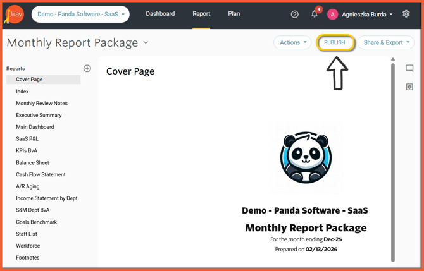Click the user avatar circle
424x271 pixels.
(x=332, y=14)
